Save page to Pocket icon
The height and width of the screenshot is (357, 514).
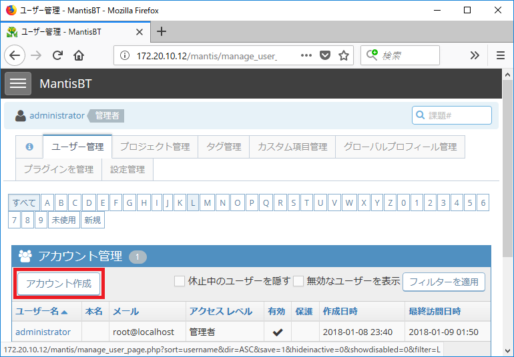pos(325,55)
